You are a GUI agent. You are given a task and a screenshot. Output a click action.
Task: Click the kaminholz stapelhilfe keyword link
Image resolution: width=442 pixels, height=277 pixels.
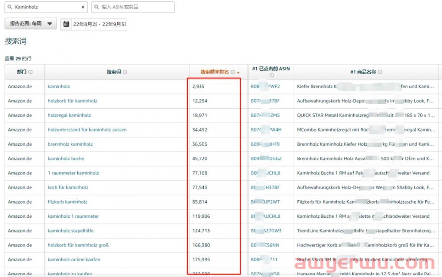70,231
